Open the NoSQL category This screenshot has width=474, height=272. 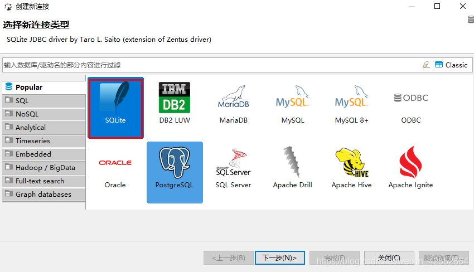pos(44,114)
